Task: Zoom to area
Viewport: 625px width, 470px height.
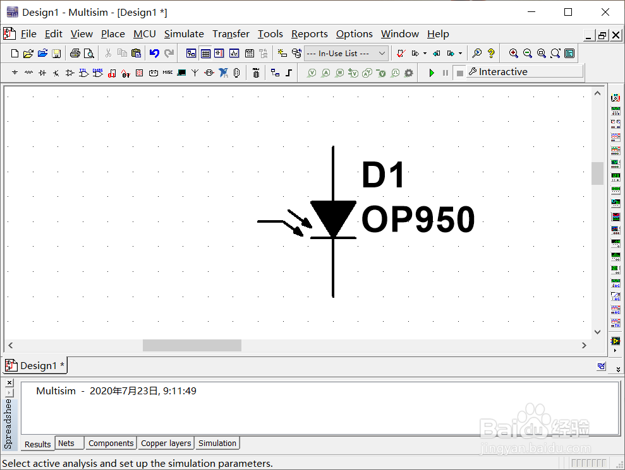Action: point(542,54)
